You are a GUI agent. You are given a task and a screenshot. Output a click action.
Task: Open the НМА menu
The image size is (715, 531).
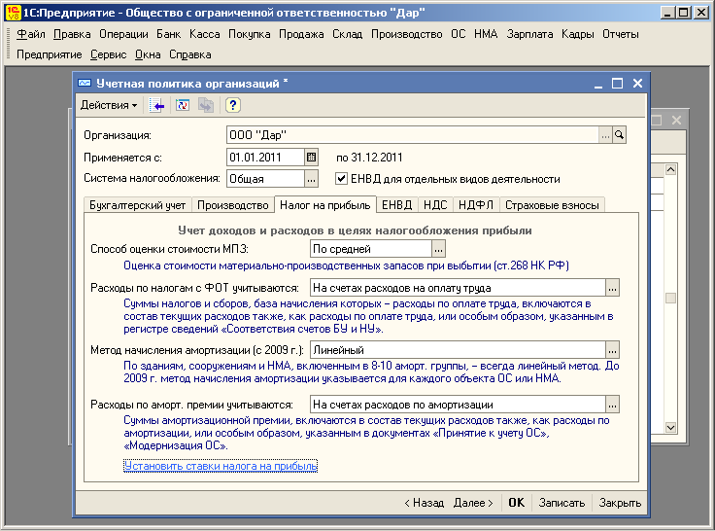(486, 34)
